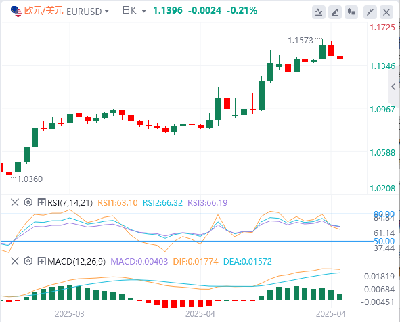Click the RSI3:66.19 value
The width and height of the screenshot is (400, 322).
pos(207,203)
